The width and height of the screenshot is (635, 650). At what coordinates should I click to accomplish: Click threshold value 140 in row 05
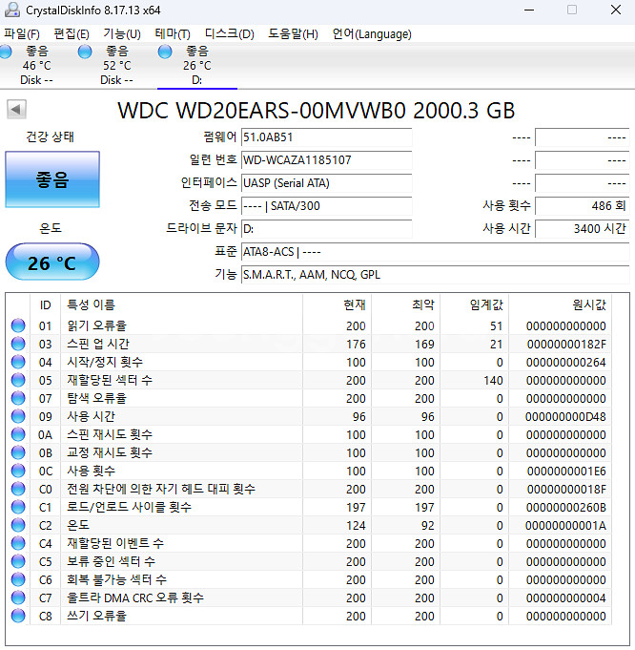tap(493, 380)
